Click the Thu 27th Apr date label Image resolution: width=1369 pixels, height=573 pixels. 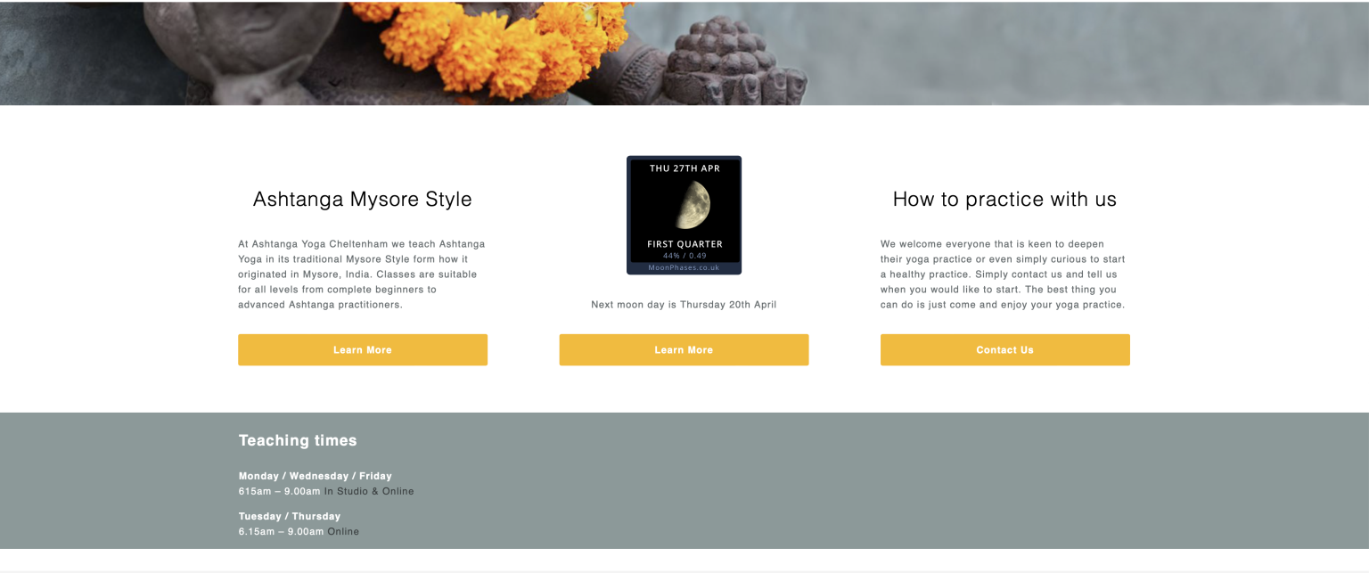684,168
